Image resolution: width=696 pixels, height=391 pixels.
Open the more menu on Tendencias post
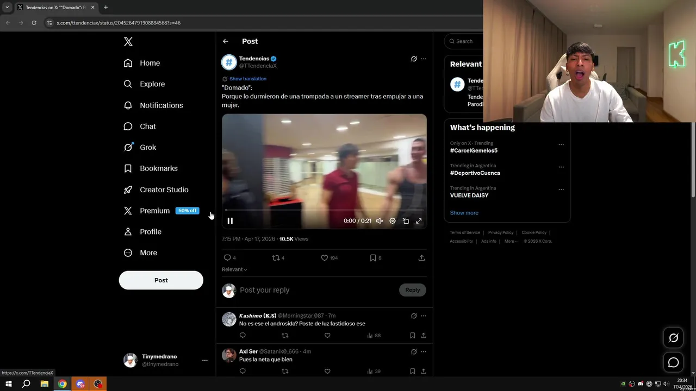(424, 59)
